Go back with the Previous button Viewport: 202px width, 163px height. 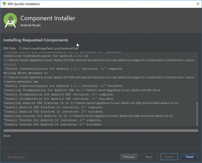(x=129, y=157)
